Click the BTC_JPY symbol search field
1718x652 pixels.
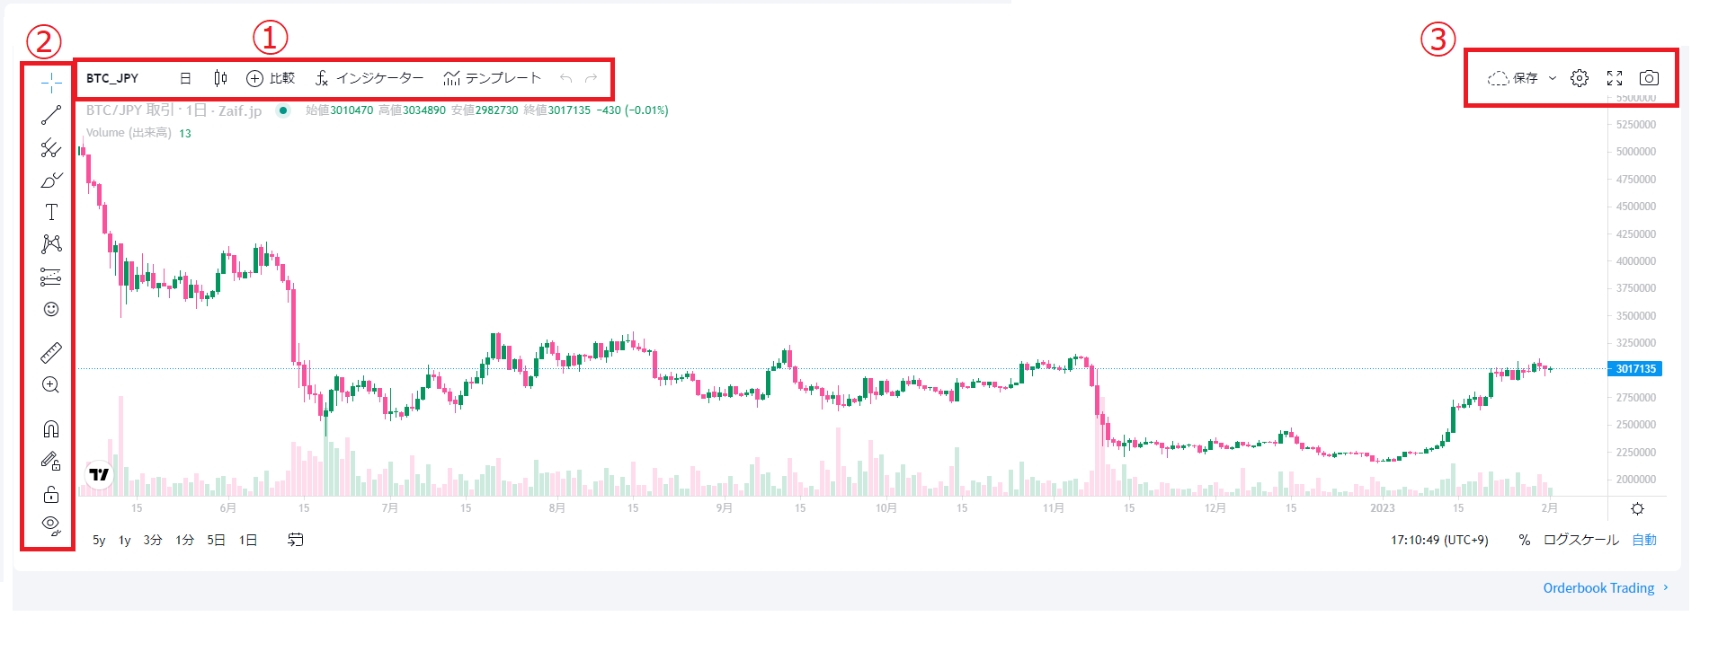[x=112, y=78]
